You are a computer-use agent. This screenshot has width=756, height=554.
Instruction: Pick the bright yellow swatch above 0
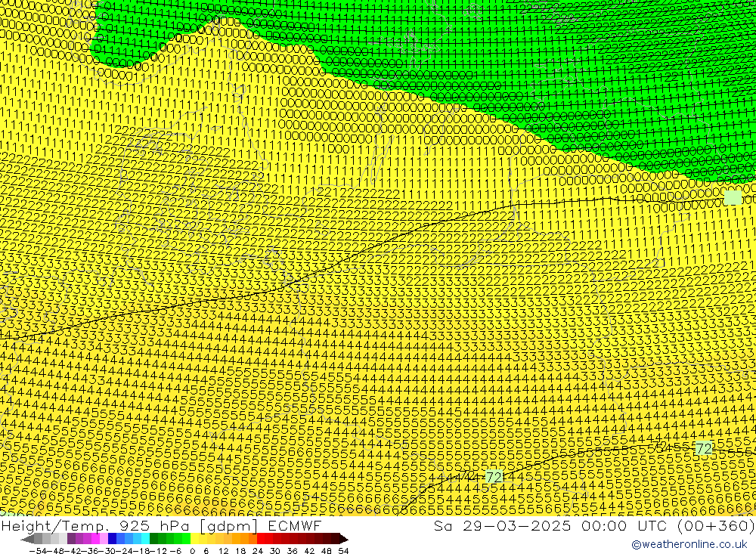point(195,539)
